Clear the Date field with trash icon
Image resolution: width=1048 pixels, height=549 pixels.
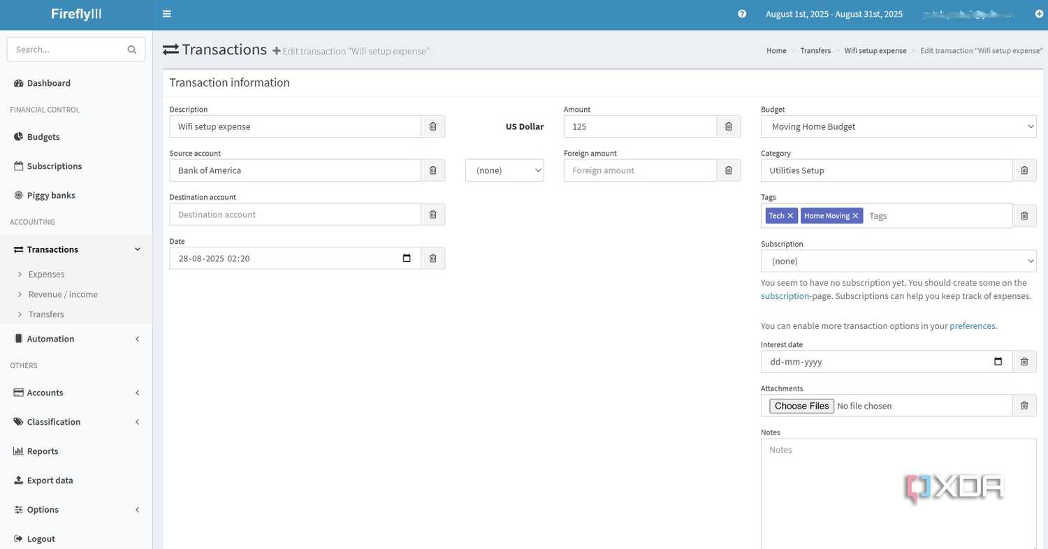tap(433, 258)
